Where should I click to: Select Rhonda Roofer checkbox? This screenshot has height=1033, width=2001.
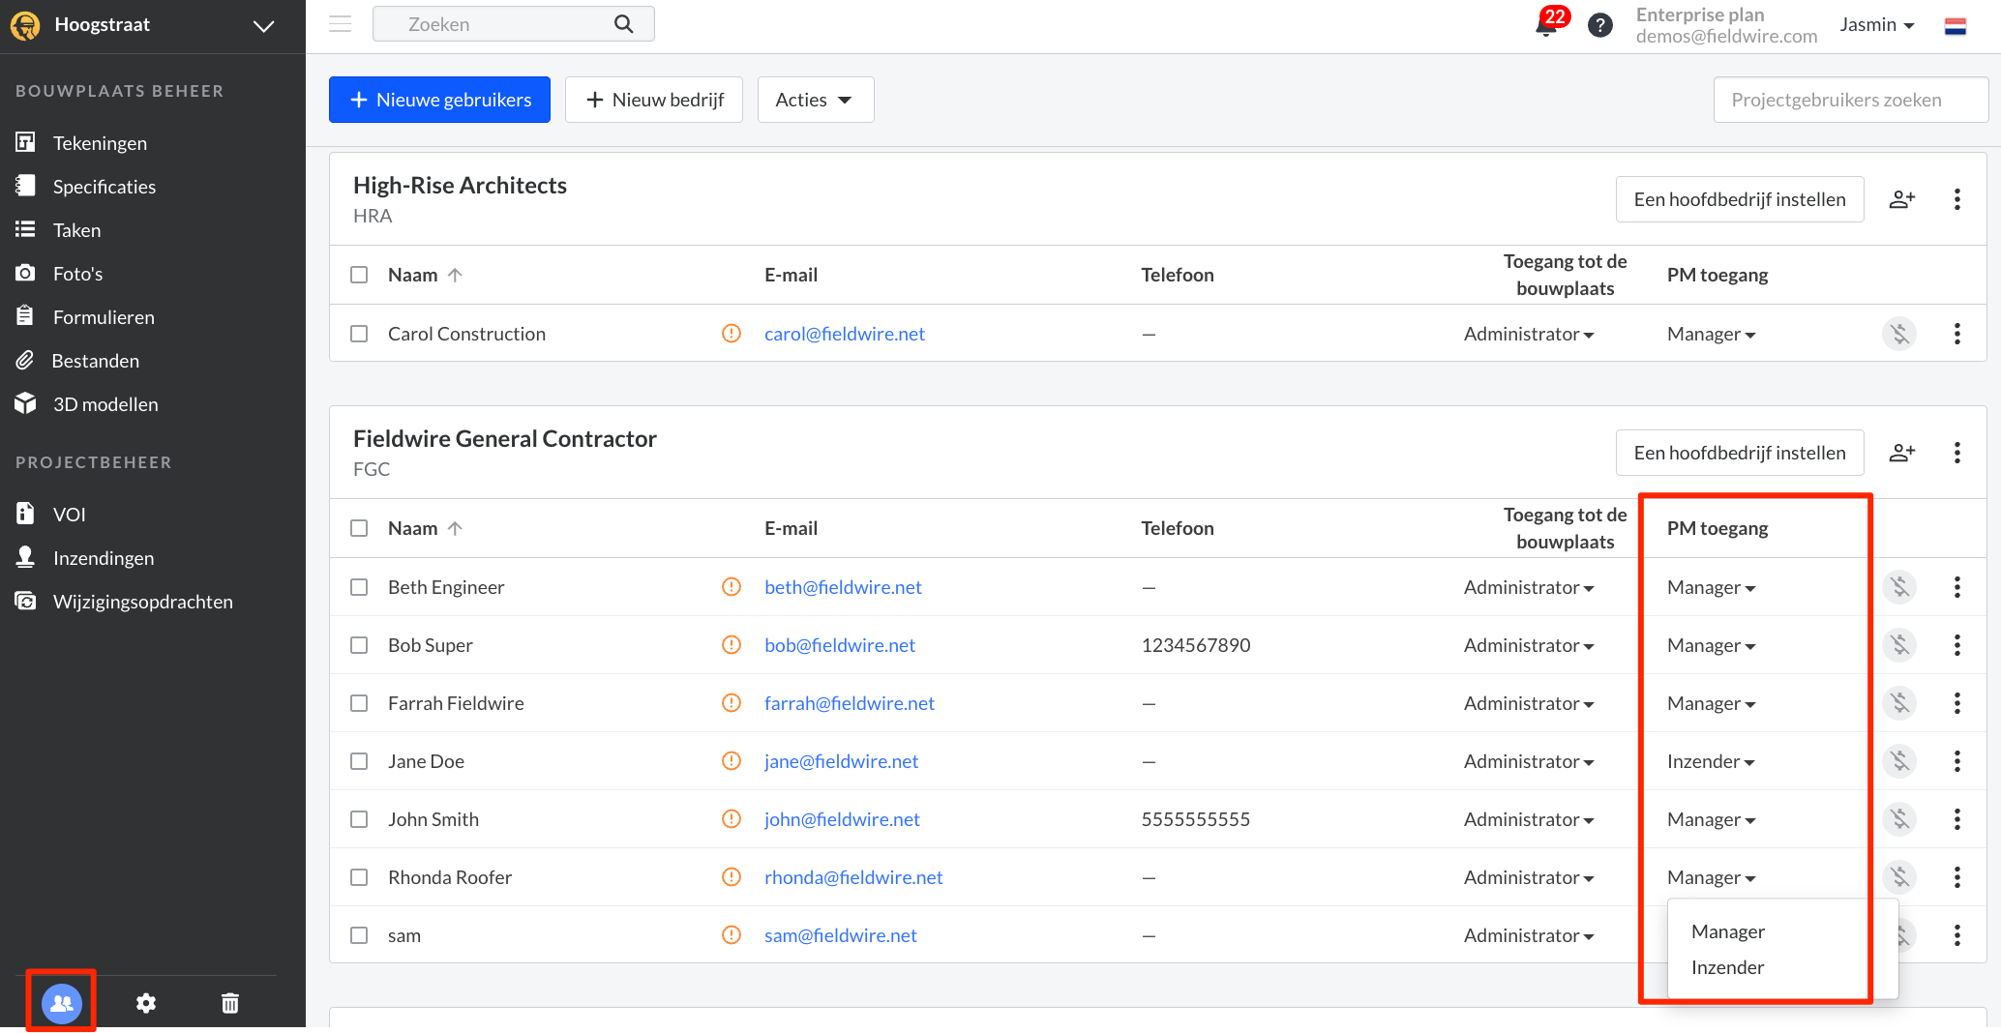pyautogui.click(x=359, y=877)
